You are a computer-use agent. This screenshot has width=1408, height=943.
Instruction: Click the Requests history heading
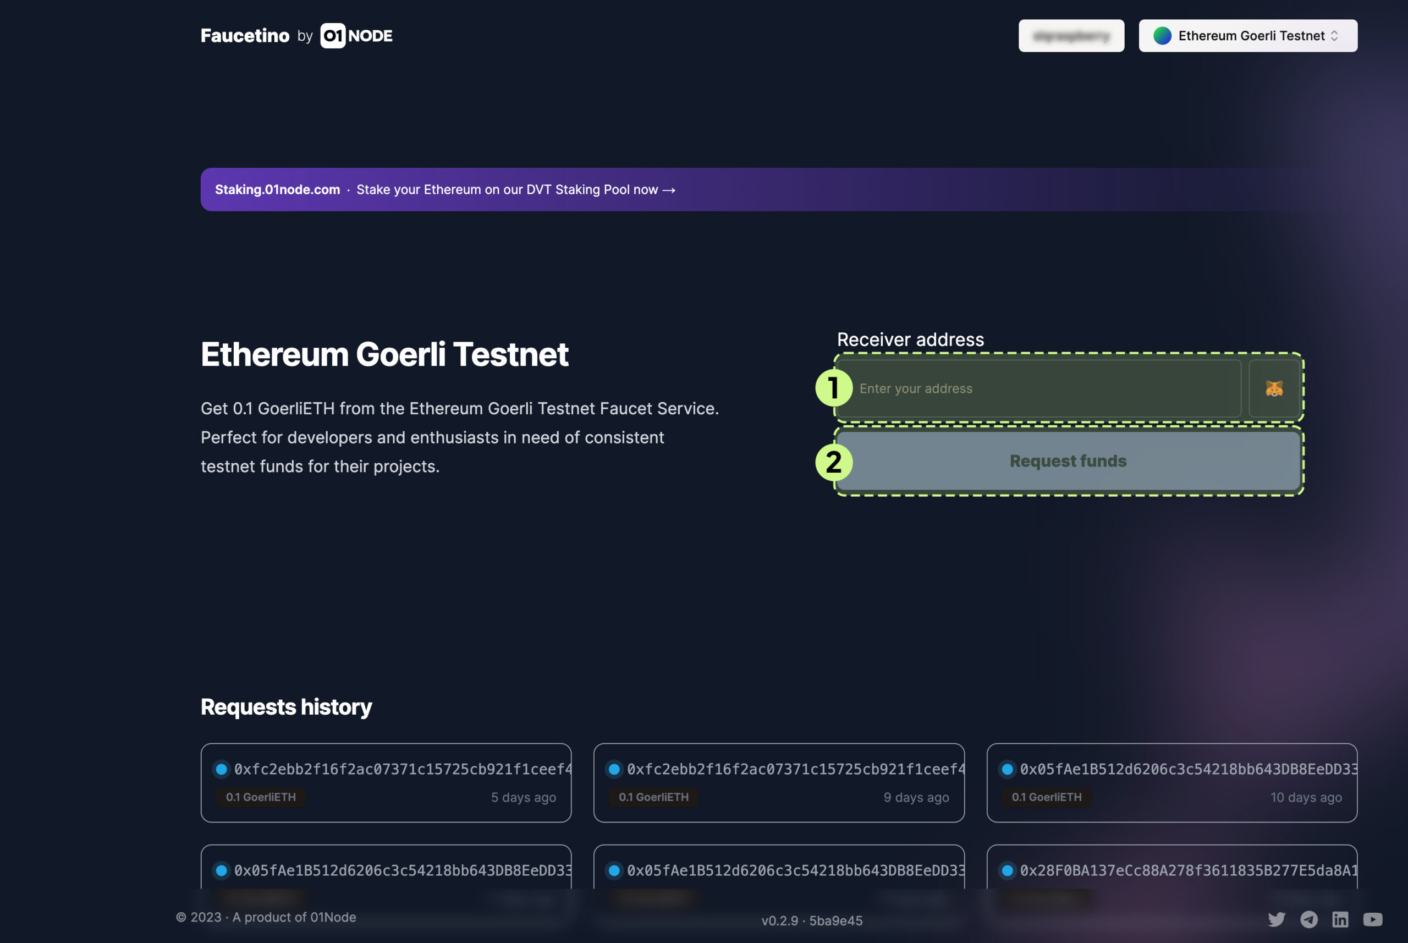[286, 706]
